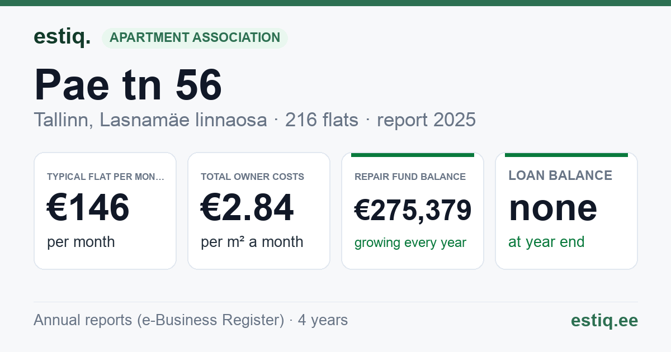The height and width of the screenshot is (352, 671).
Task: Click the estiq. logo
Action: click(62, 37)
